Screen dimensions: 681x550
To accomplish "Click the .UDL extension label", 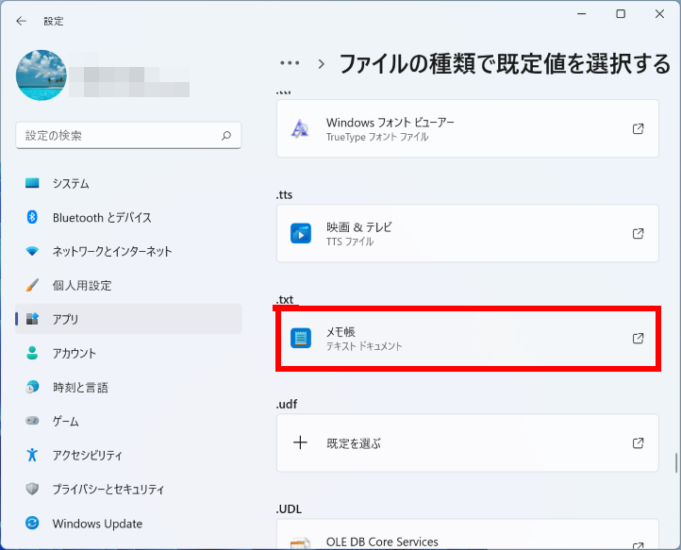I will (289, 508).
